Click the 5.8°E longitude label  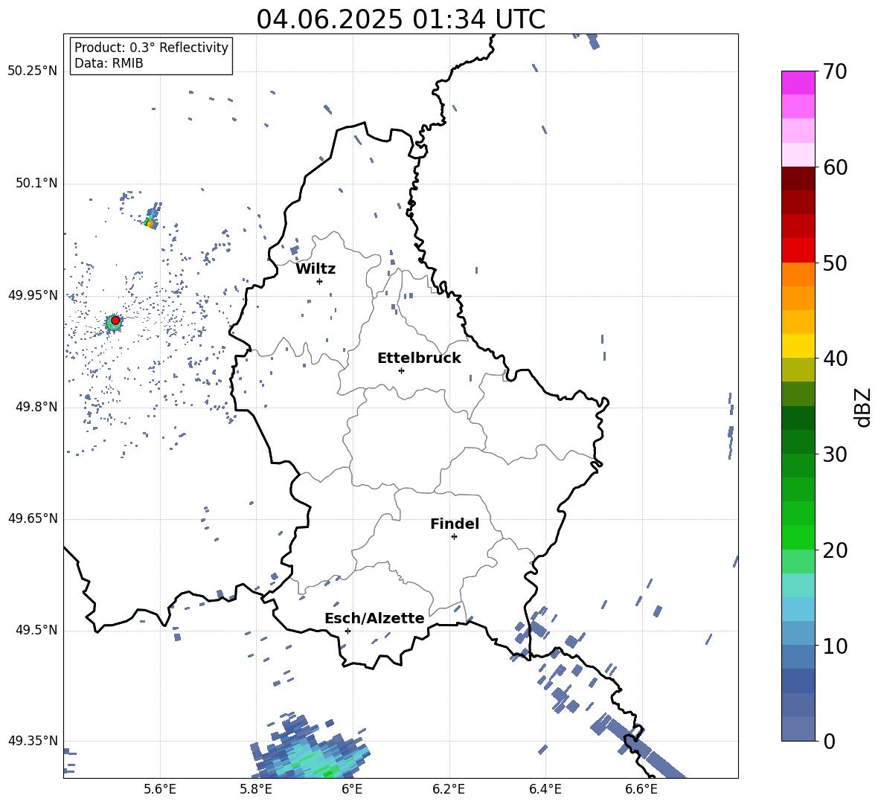coord(256,789)
